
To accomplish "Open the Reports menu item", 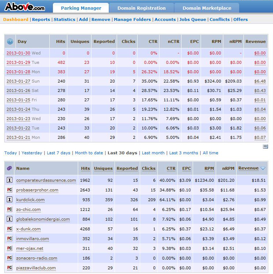I will (x=41, y=19).
